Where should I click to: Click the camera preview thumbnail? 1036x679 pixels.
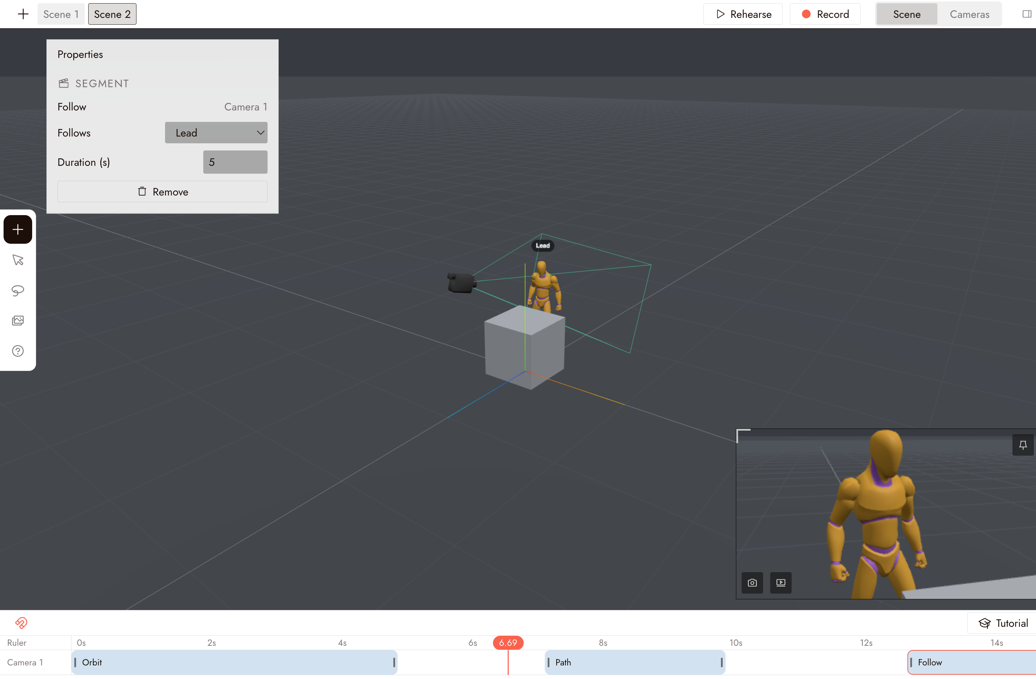[886, 514]
